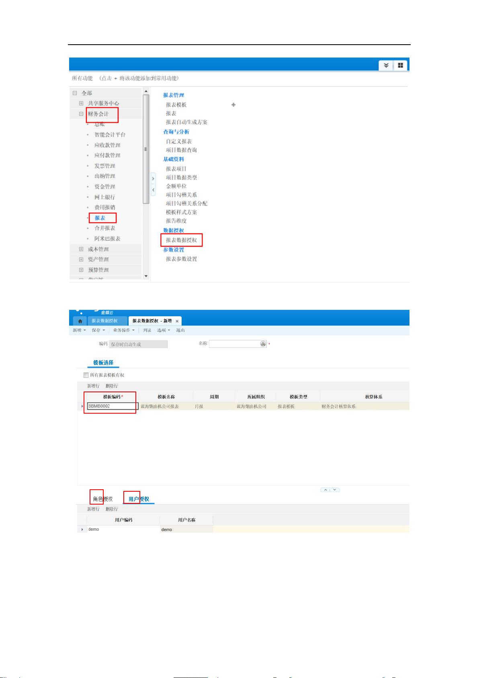Click the tree scrollbar down arrow
This screenshot has width=479, height=678.
point(146,276)
